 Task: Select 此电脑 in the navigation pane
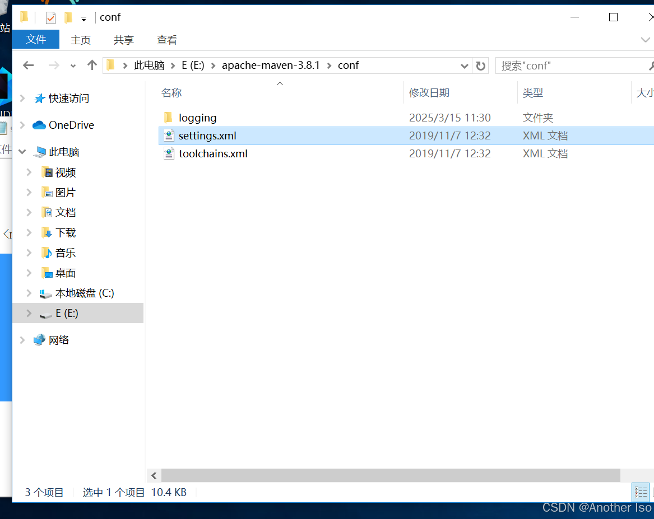click(x=64, y=152)
